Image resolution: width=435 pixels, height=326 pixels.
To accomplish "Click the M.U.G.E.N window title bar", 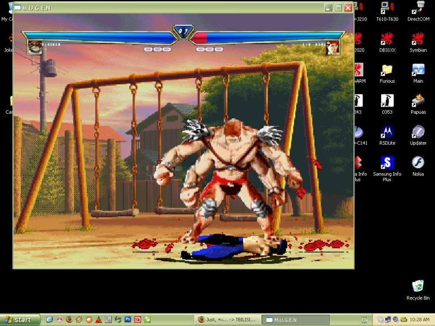I will 170,8.
